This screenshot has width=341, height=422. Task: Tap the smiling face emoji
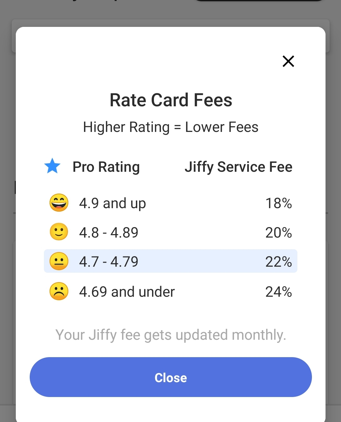(59, 232)
